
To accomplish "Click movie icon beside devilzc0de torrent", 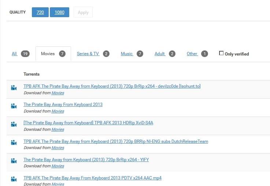I will click(x=14, y=88).
